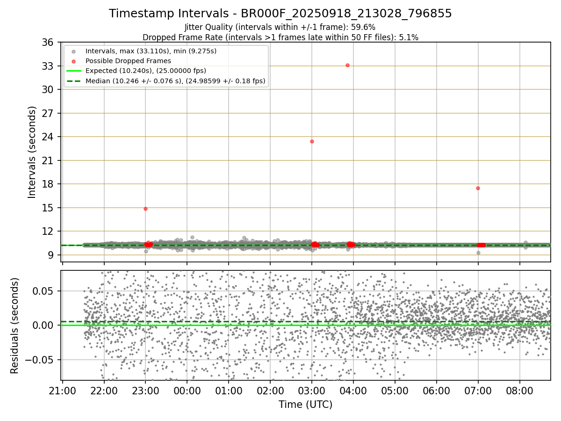Click the 'Possible Dropped Frames' legend entry
This screenshot has width=561, height=421.
(128, 61)
